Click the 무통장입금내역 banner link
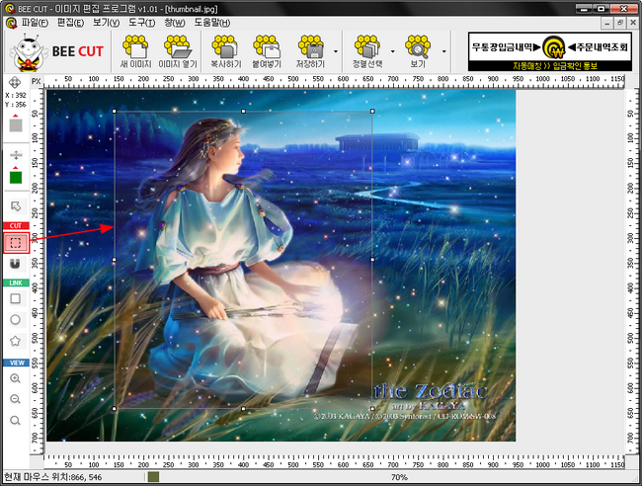Screen dimensions: 642x486 tap(506, 47)
